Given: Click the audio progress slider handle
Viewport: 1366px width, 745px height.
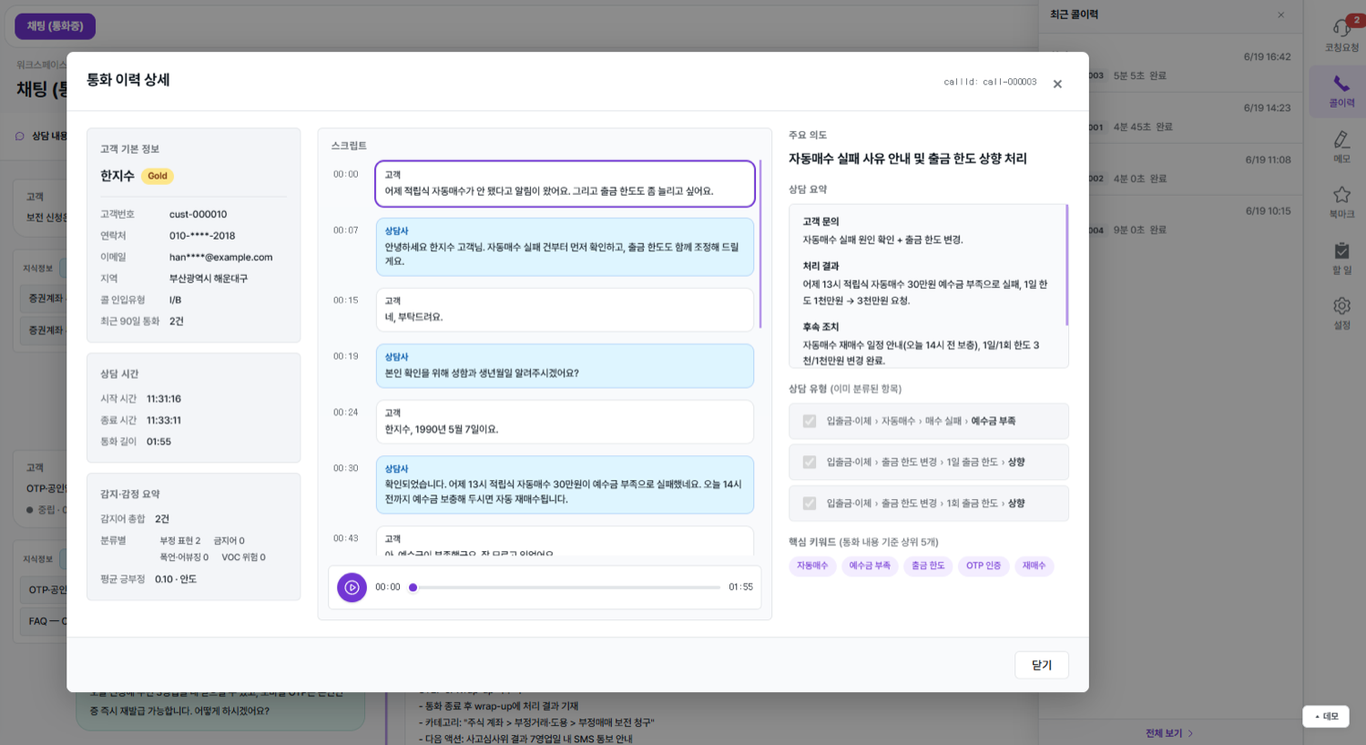Looking at the screenshot, I should 413,587.
